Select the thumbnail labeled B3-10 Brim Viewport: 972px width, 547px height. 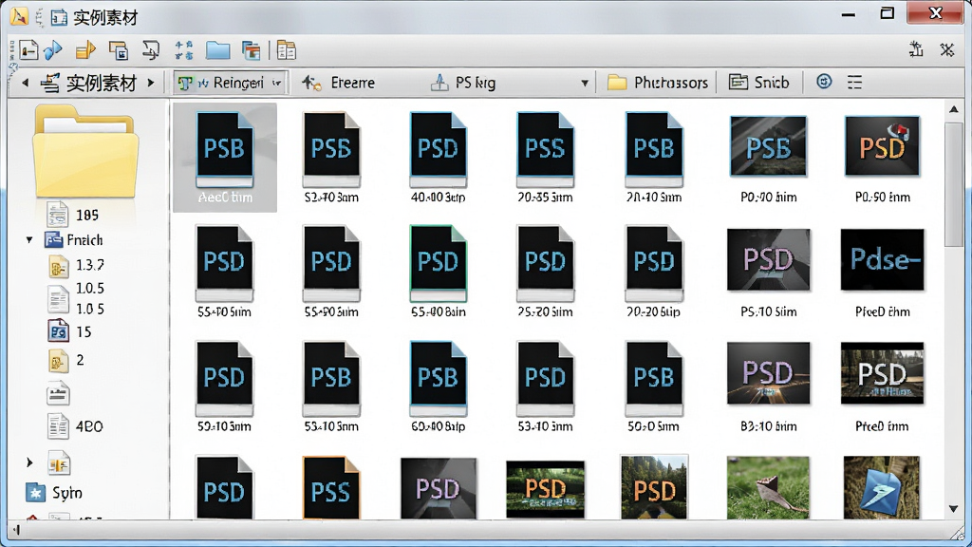click(768, 386)
